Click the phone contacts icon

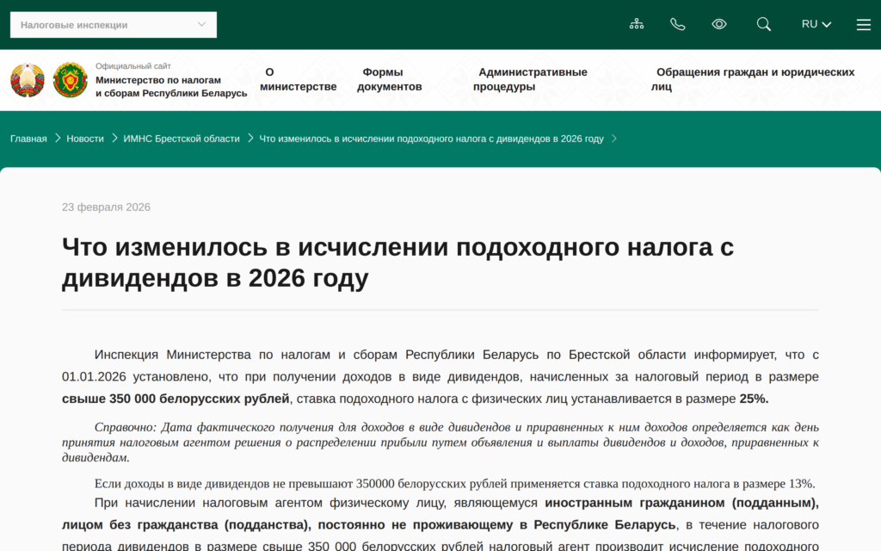[678, 24]
